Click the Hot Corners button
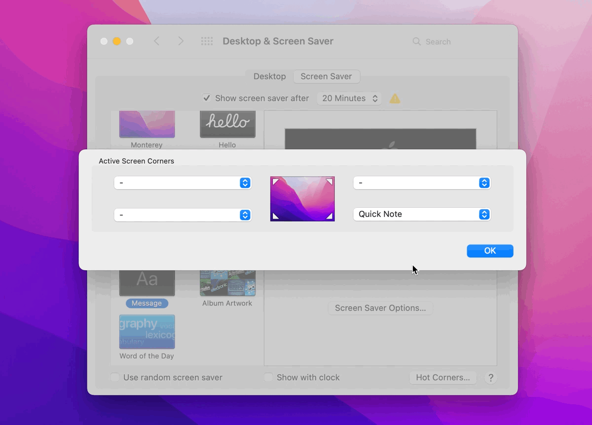Screen dimensions: 592x425 coord(443,378)
